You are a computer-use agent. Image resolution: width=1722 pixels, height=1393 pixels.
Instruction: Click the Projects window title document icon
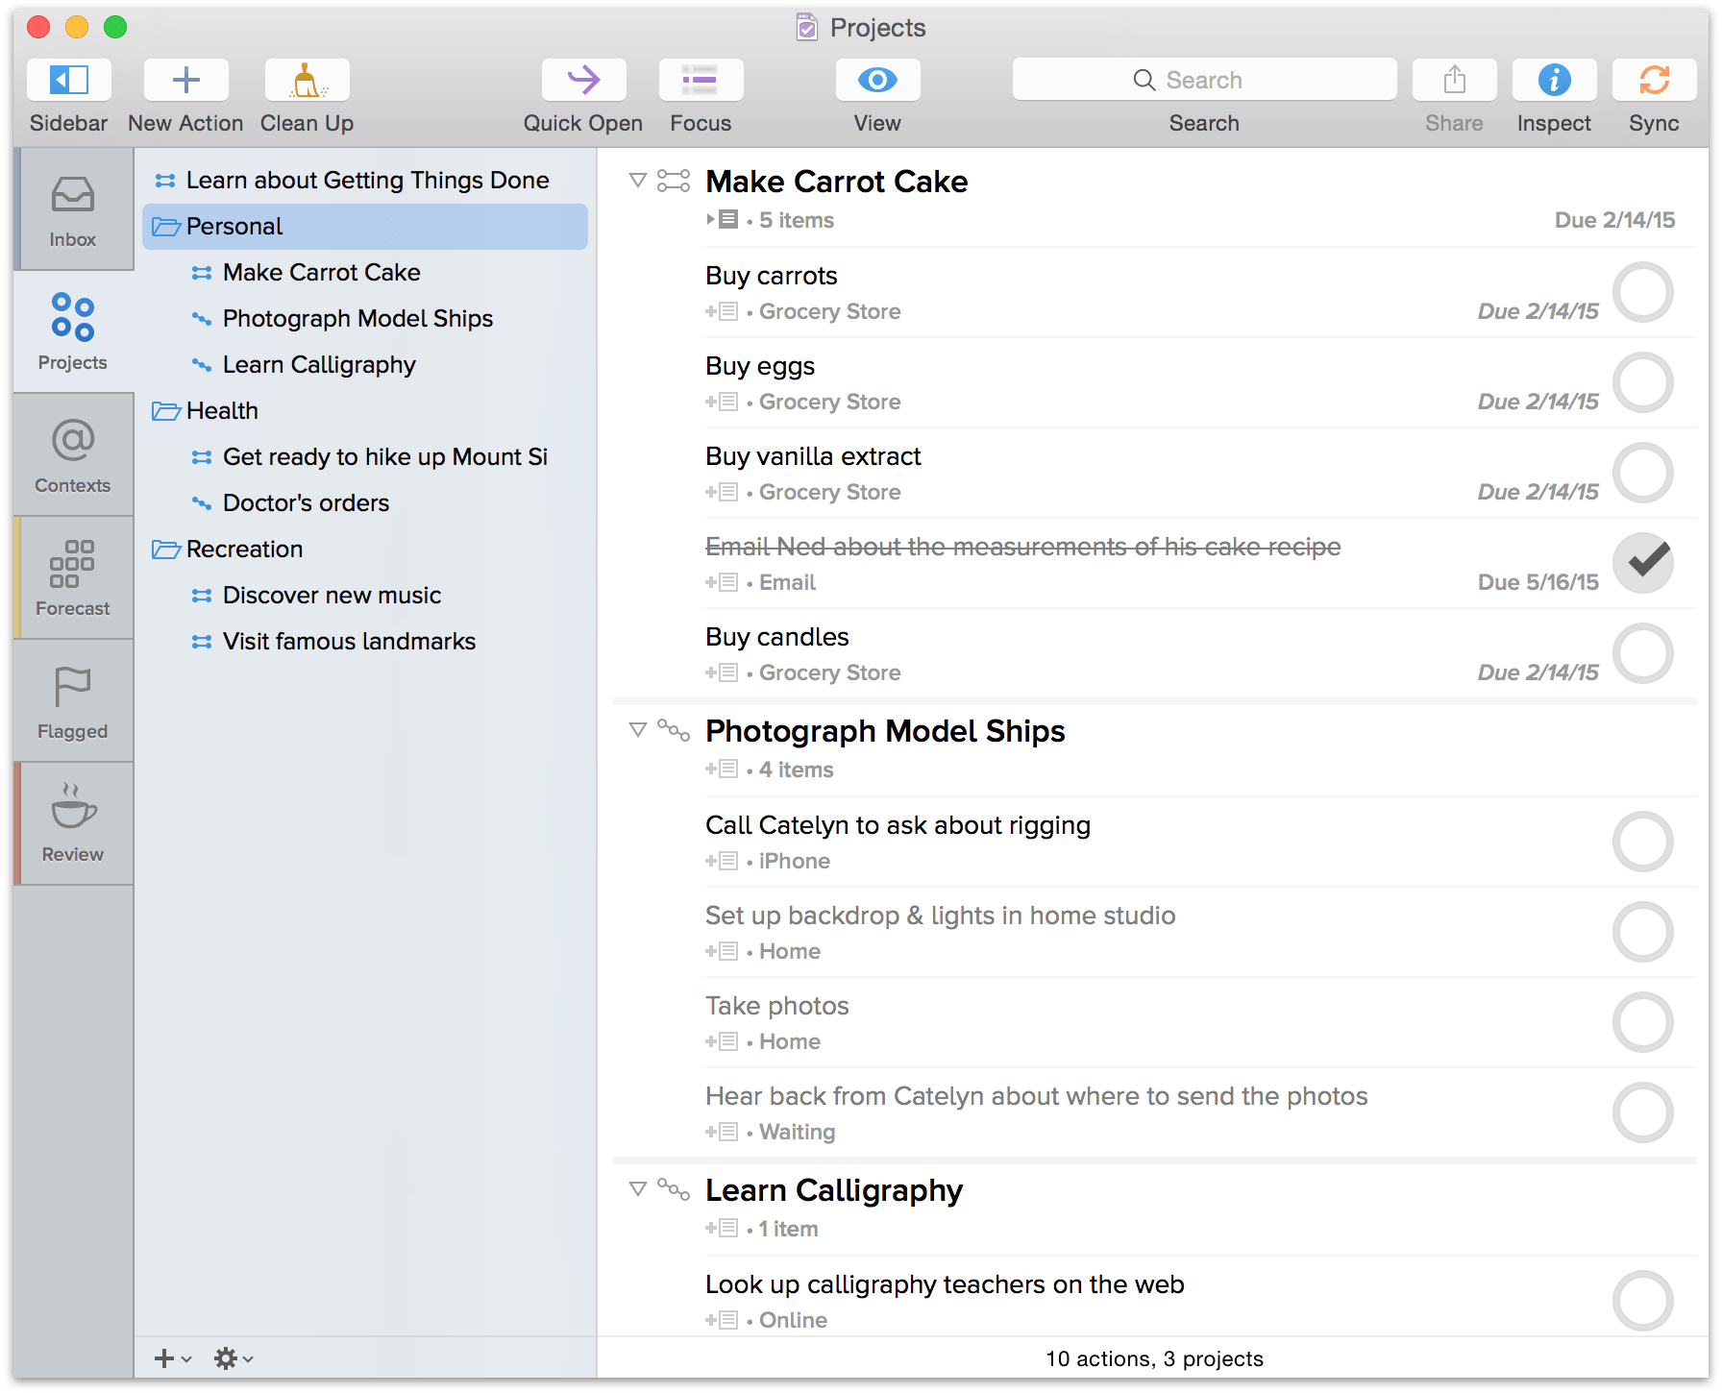807,27
